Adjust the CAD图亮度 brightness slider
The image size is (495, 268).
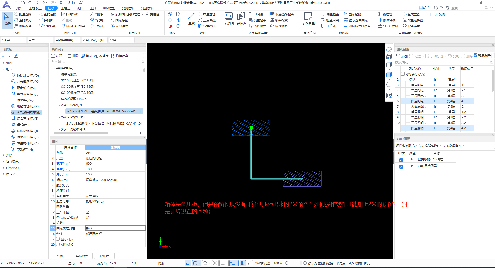click(x=301, y=263)
